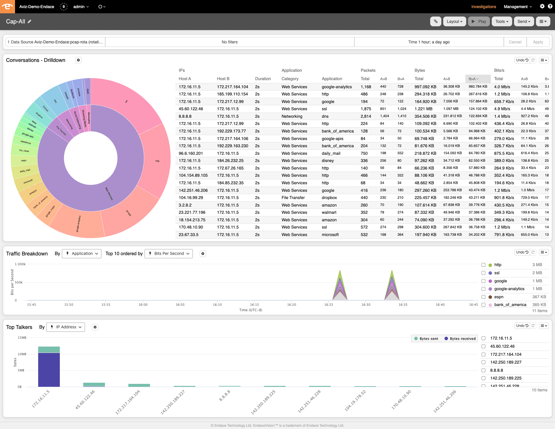Open Traffic Breakdown panel list menu
Image resolution: width=555 pixels, height=429 pixels.
click(544, 252)
